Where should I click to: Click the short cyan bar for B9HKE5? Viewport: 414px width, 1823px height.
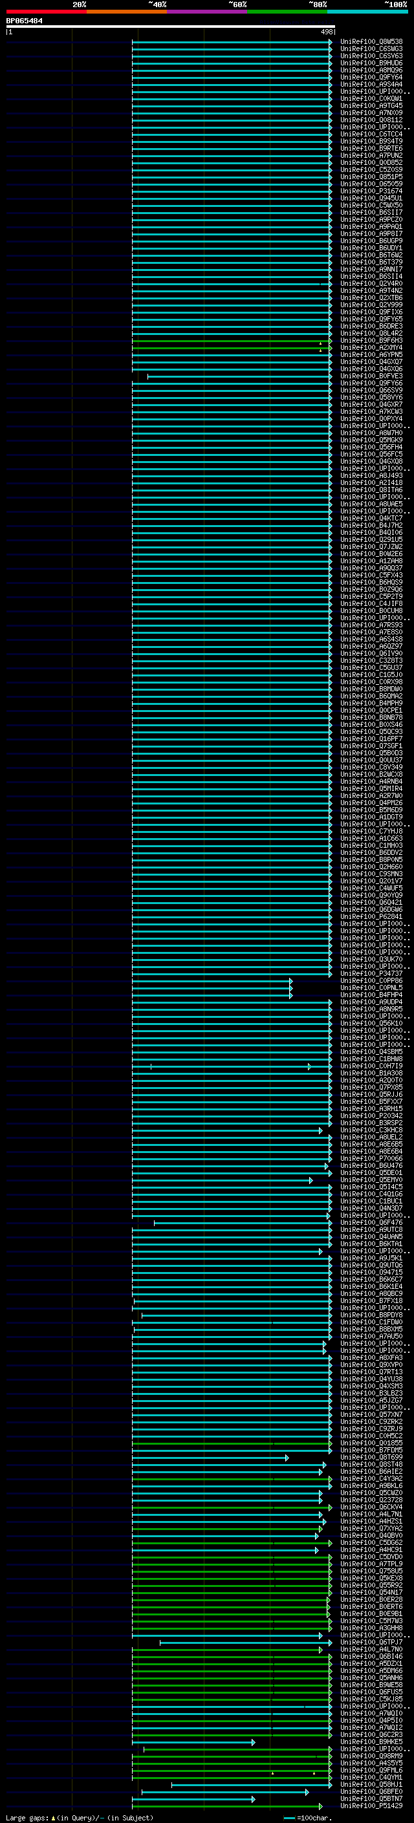(193, 1742)
